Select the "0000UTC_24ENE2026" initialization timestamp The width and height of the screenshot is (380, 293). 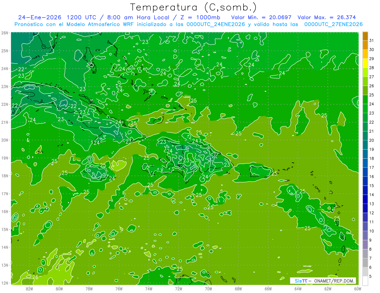[x=216, y=24]
